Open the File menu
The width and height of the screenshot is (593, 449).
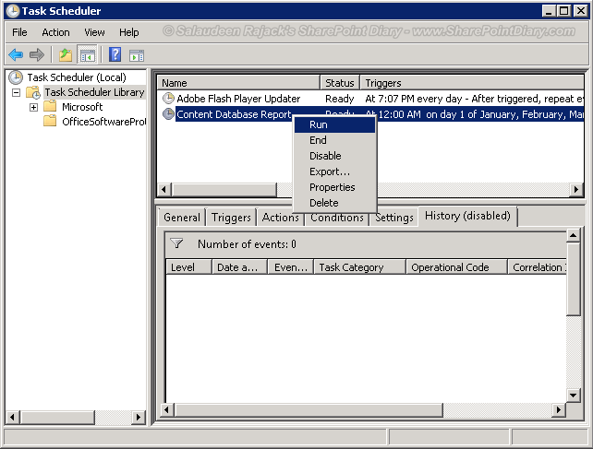pyautogui.click(x=19, y=32)
